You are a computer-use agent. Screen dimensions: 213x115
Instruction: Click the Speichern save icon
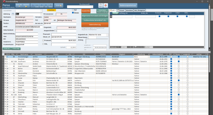pyautogui.click(x=27, y=5)
